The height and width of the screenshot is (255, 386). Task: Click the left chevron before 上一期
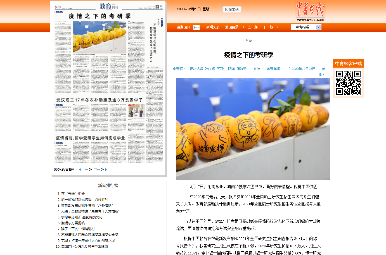pyautogui.click(x=244, y=27)
